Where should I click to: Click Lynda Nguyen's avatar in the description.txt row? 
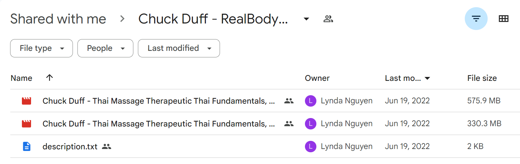pyautogui.click(x=310, y=146)
